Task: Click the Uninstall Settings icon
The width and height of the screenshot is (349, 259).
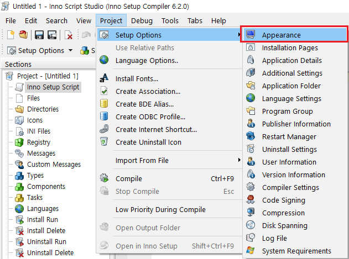Action: [251, 149]
